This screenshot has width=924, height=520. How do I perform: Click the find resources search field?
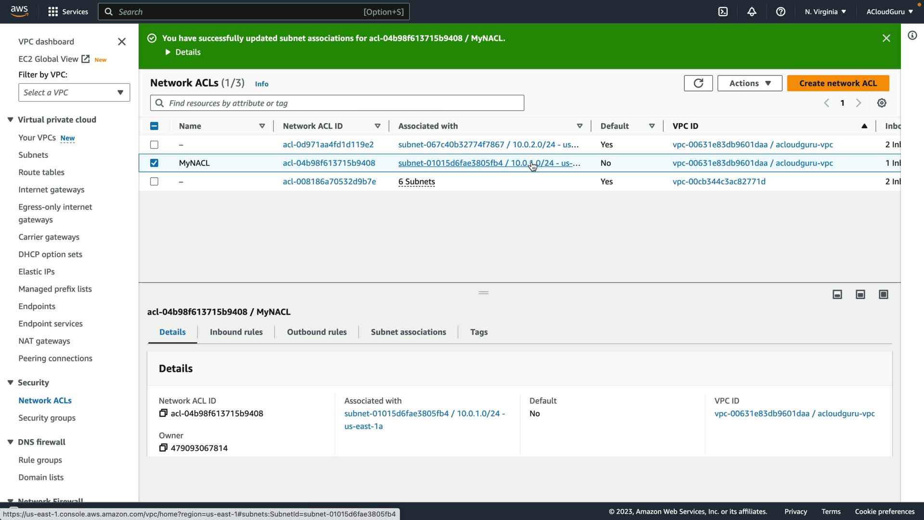click(337, 103)
